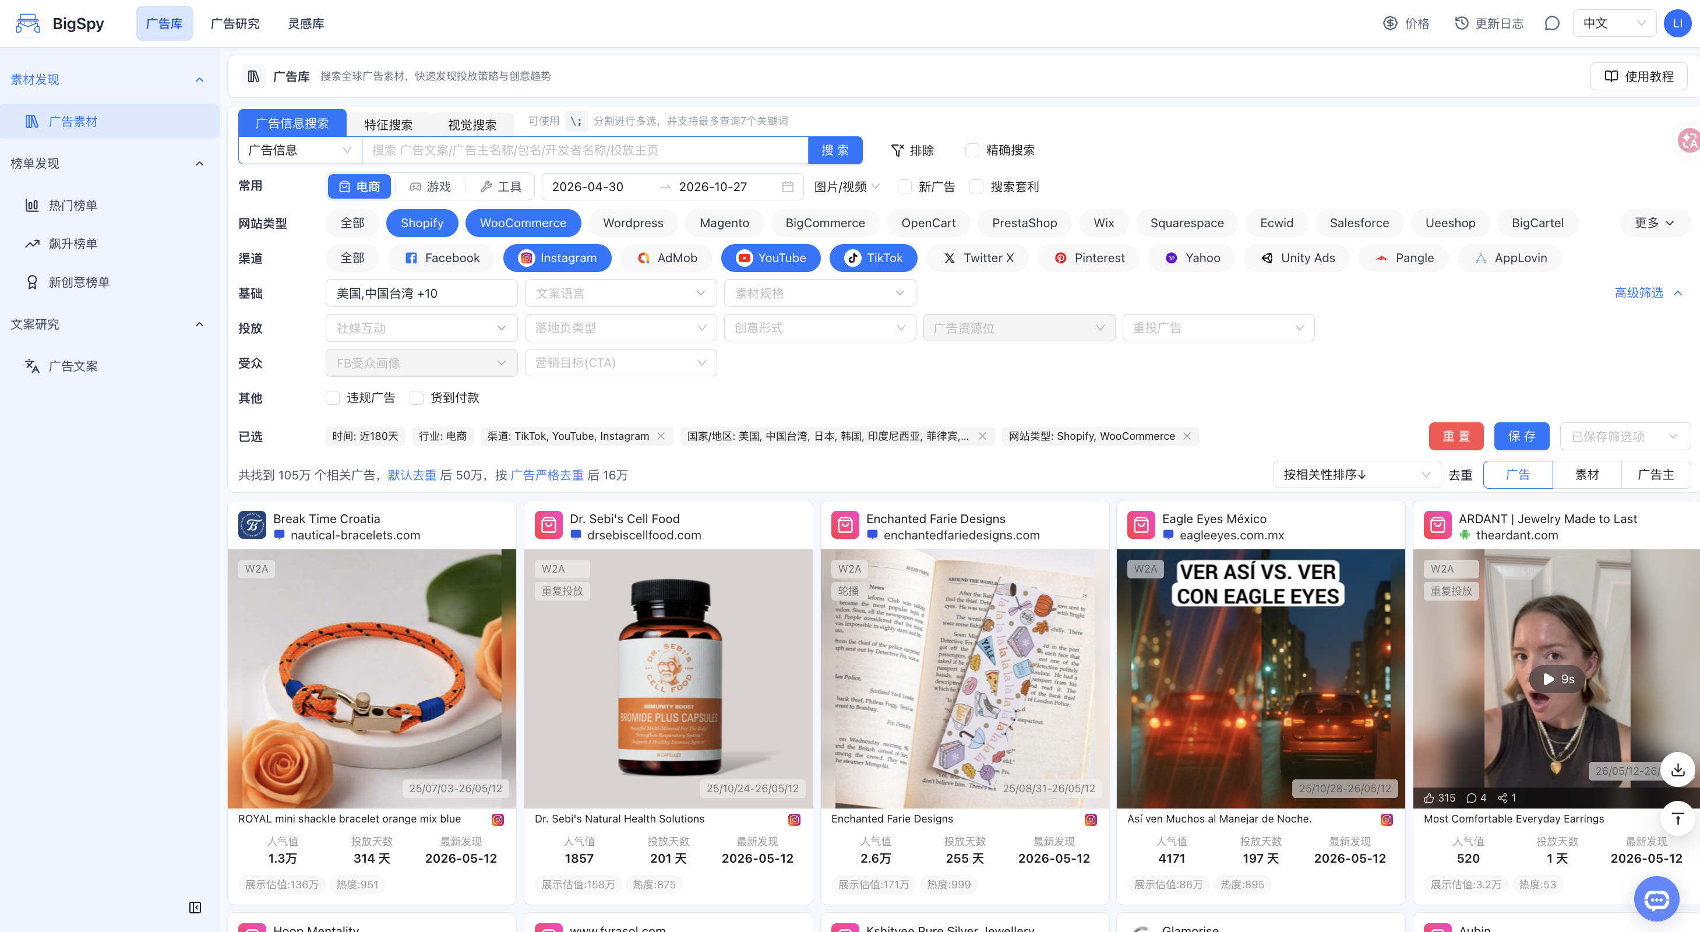This screenshot has width=1700, height=932.
Task: Click the ad search keyword input field
Action: 585,150
